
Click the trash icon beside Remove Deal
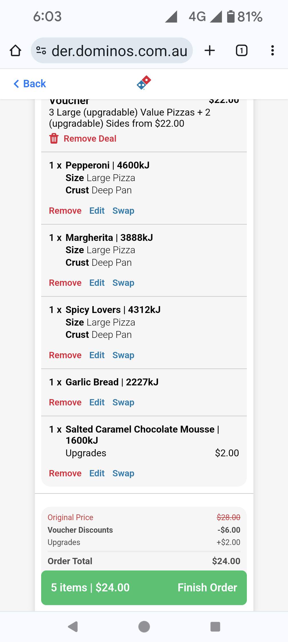point(54,138)
